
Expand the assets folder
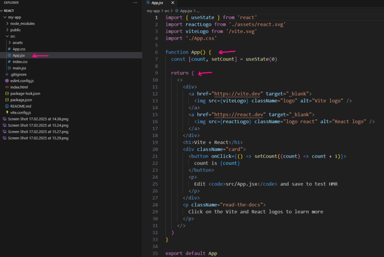[18, 43]
